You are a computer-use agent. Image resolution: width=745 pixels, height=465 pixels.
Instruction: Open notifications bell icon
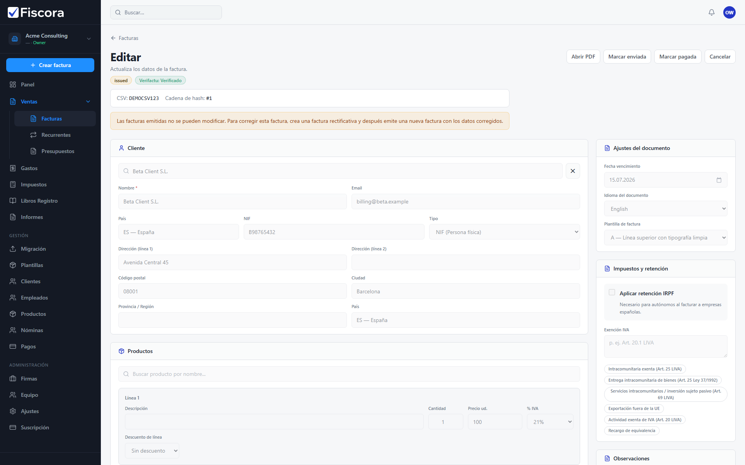pyautogui.click(x=711, y=12)
